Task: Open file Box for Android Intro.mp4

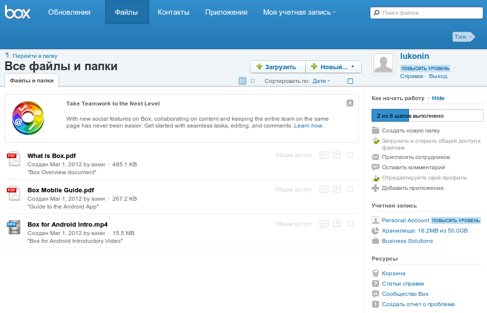Action: [x=68, y=225]
